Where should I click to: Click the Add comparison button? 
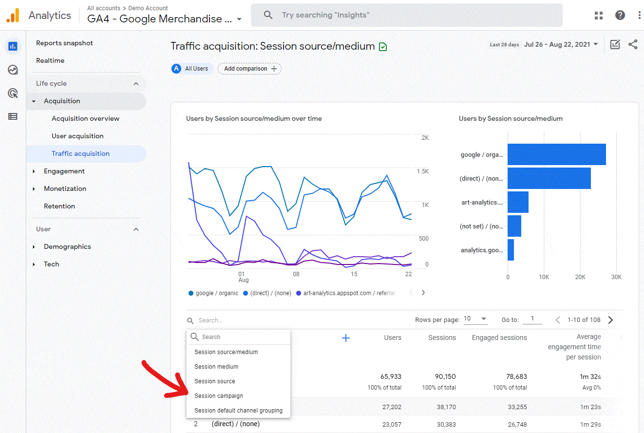coord(250,69)
